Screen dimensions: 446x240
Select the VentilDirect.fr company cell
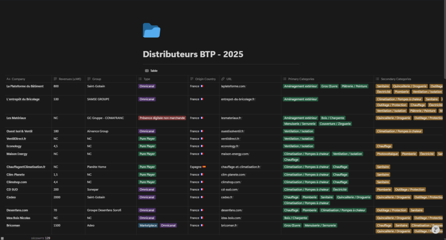28,139
